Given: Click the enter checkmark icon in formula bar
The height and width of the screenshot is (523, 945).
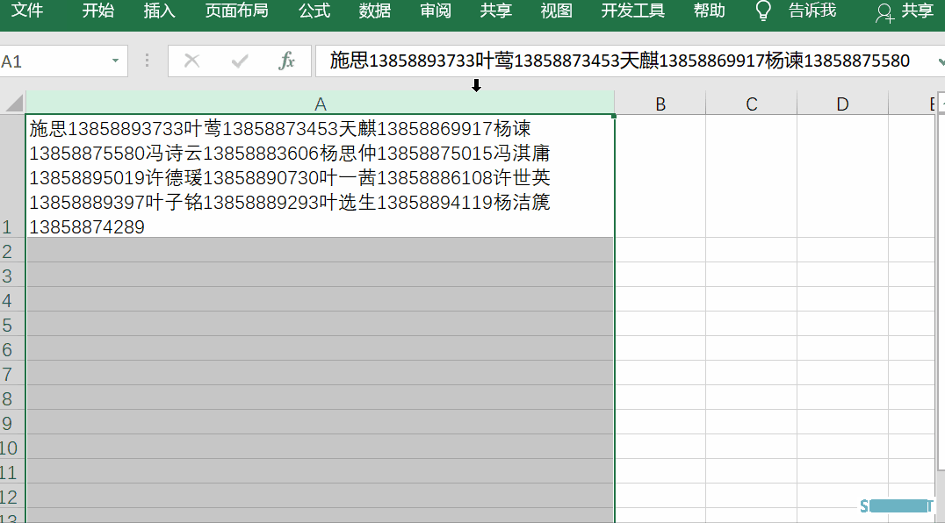Looking at the screenshot, I should (239, 61).
